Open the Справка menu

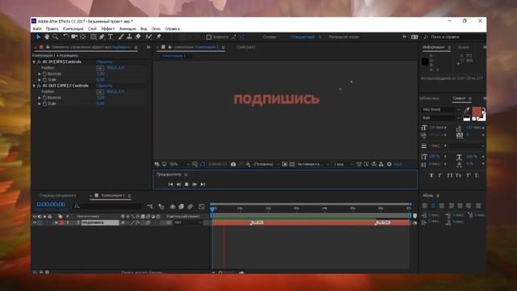point(172,29)
